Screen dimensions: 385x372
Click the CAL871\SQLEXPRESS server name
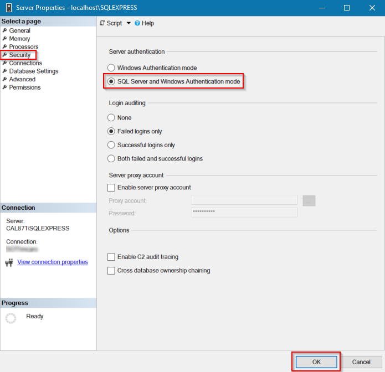coord(38,229)
